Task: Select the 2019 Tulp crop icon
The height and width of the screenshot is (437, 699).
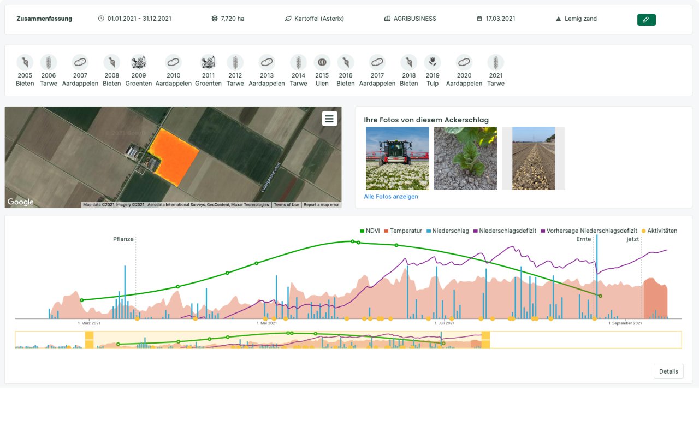Action: [433, 63]
